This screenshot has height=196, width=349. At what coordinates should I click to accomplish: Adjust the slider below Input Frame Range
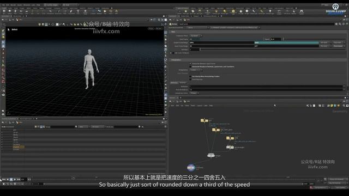(273, 50)
